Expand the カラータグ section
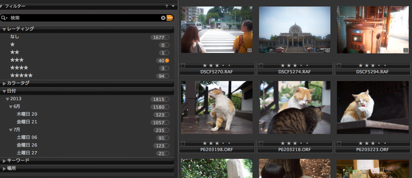The height and width of the screenshot is (178, 412). point(4,83)
